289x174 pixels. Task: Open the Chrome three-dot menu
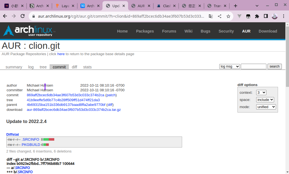click(283, 16)
